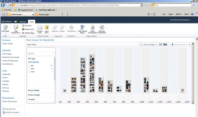
Task: Open Title Bar Properties icon
Action: [x=102, y=27]
